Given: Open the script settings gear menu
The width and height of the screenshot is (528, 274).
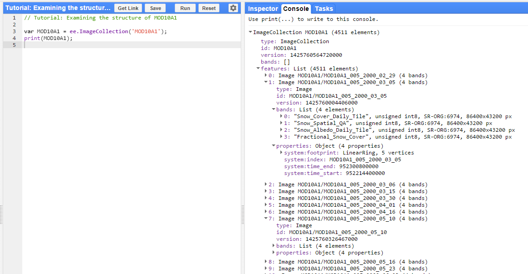Looking at the screenshot, I should [233, 8].
